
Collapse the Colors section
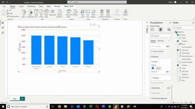[152, 61]
